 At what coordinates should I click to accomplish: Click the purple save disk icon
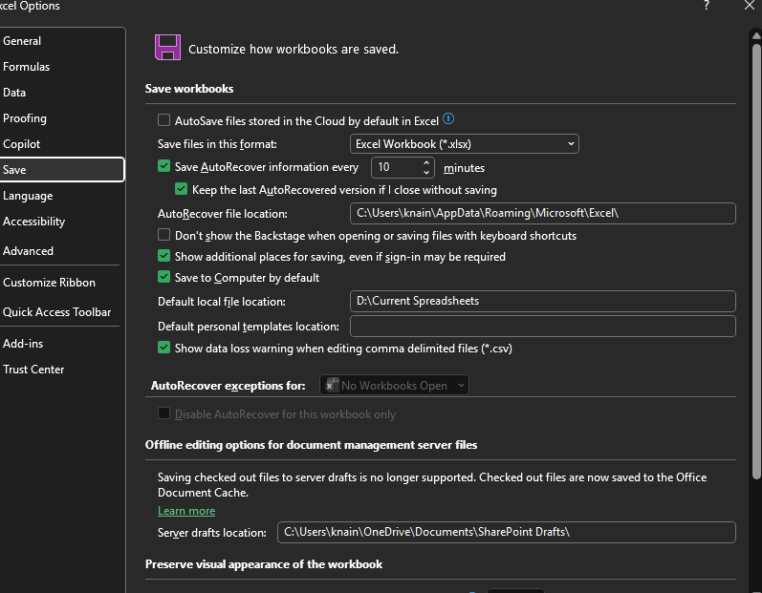pos(167,48)
